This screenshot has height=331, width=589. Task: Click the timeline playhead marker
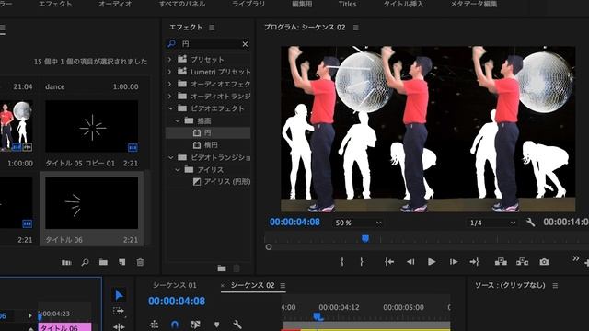coord(318,316)
